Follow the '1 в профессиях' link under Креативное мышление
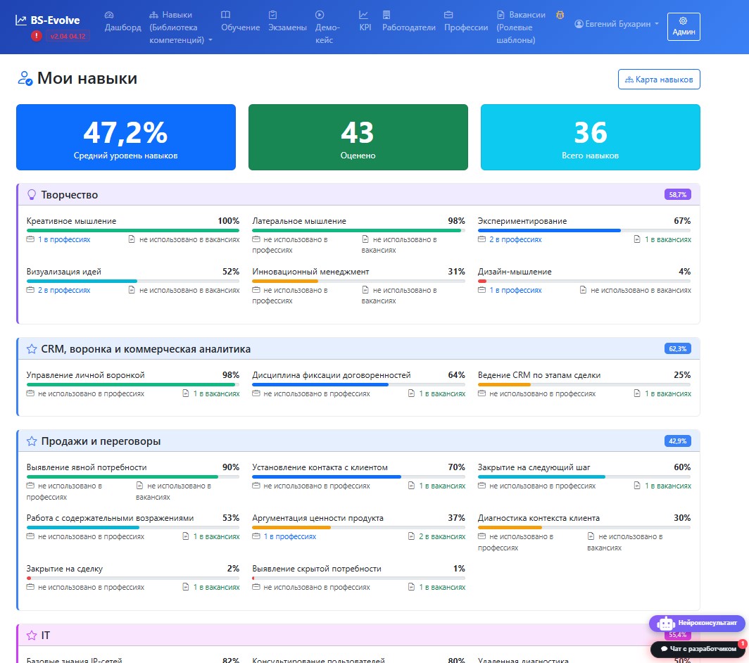The width and height of the screenshot is (749, 663). [64, 239]
